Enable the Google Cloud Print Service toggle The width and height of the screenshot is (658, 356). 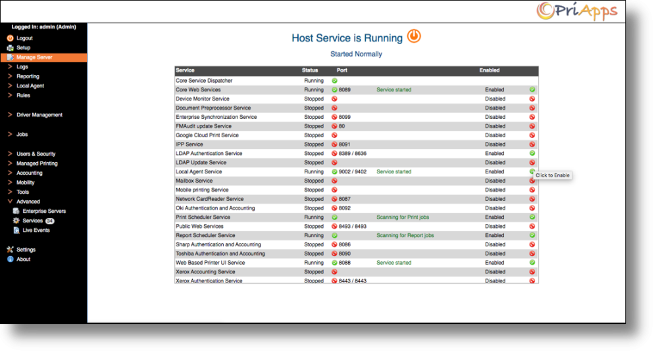click(532, 135)
